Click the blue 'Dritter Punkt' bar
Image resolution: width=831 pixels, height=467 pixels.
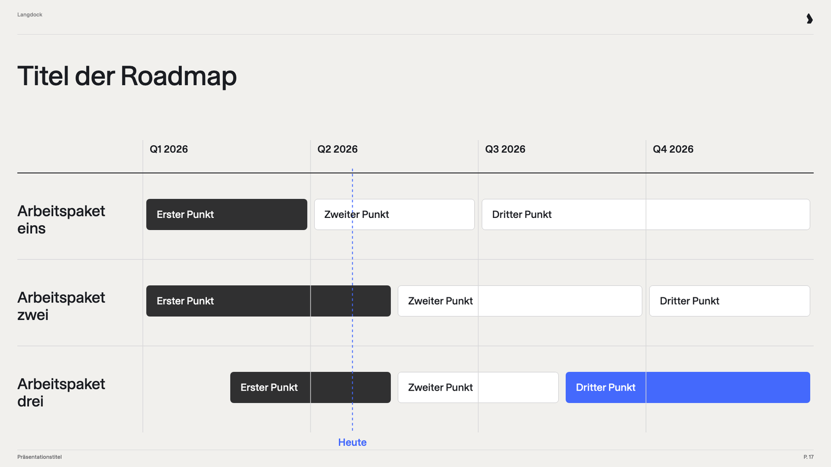[x=688, y=388]
